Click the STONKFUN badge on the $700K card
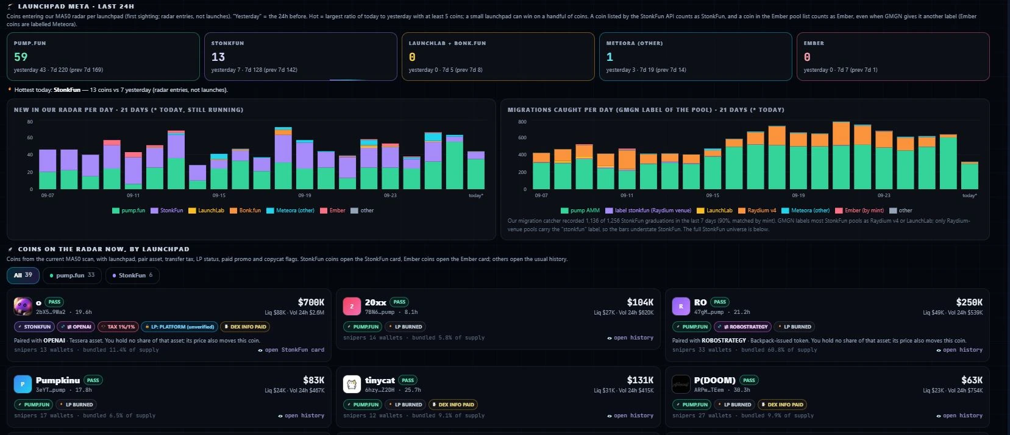 click(34, 327)
